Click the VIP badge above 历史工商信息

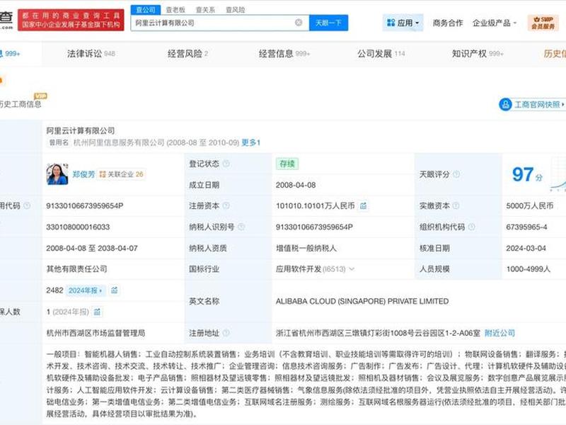point(40,96)
